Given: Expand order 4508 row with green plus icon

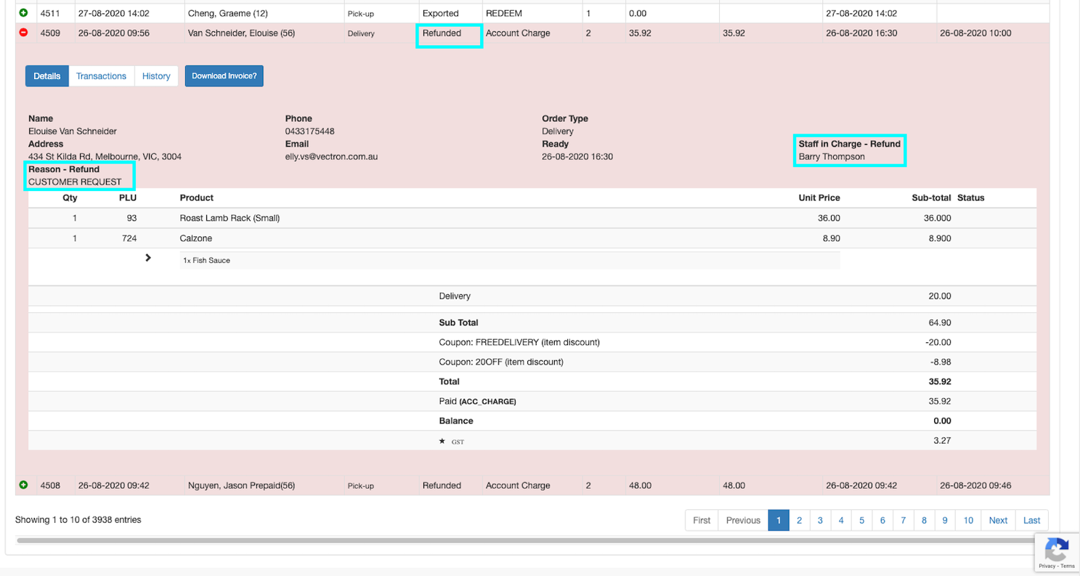Looking at the screenshot, I should click(23, 485).
